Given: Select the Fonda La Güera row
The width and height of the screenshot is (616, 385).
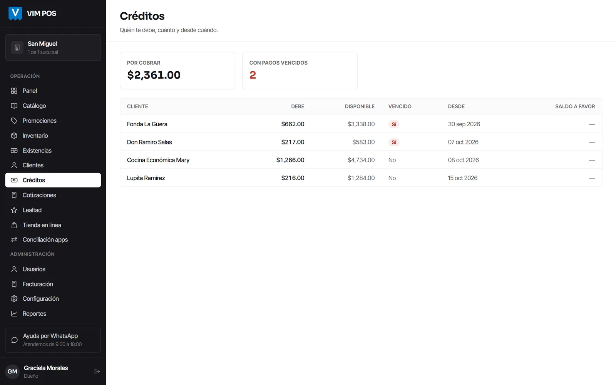Looking at the screenshot, I should [361, 124].
